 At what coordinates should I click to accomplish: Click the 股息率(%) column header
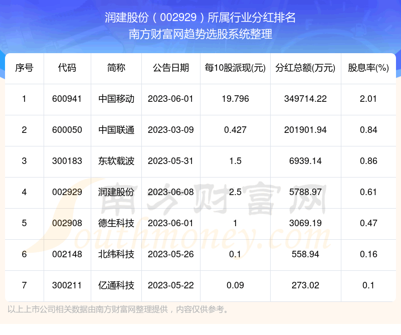(x=368, y=68)
